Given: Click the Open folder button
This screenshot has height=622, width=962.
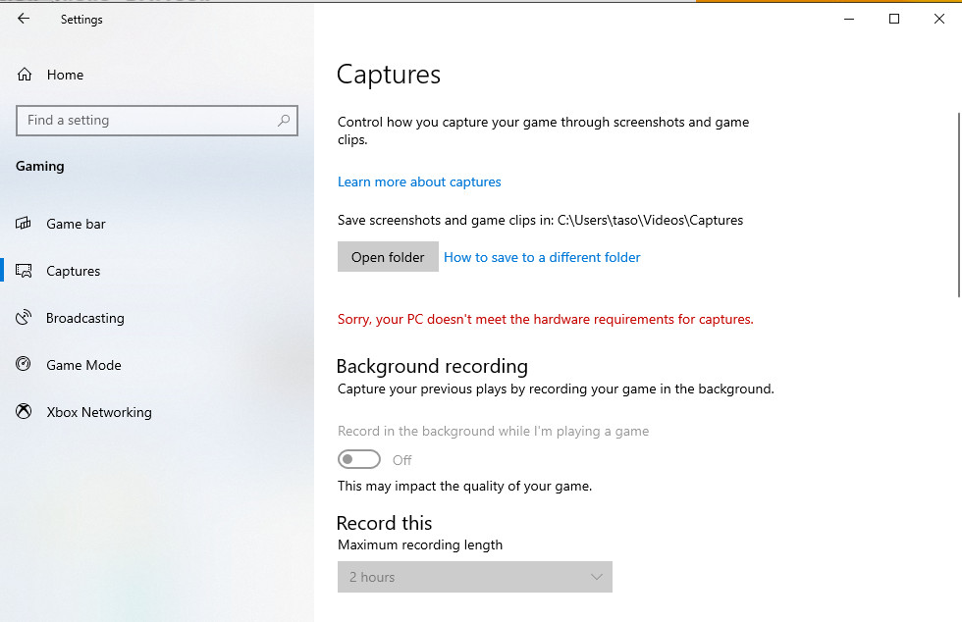Looking at the screenshot, I should click(x=388, y=257).
